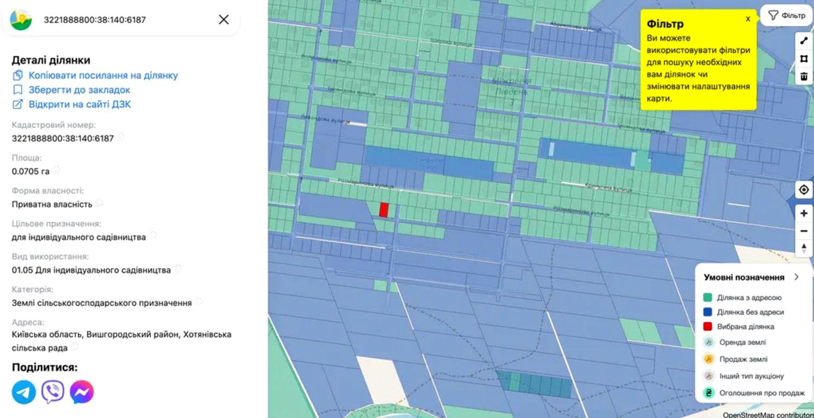Copy the area value '0.0705 га' with icon

(x=56, y=170)
